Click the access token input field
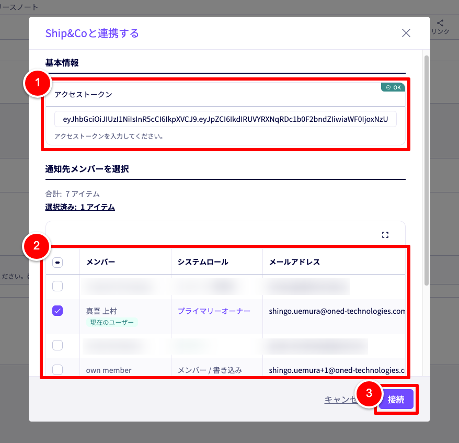459x443 pixels. coord(225,119)
